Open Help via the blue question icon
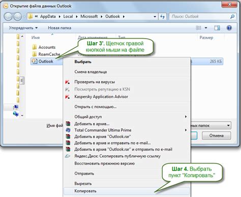Viewport: 241px width, 197px height. click(229, 27)
